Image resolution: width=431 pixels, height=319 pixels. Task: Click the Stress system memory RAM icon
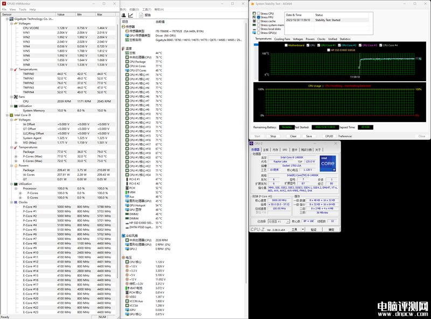(x=254, y=25)
